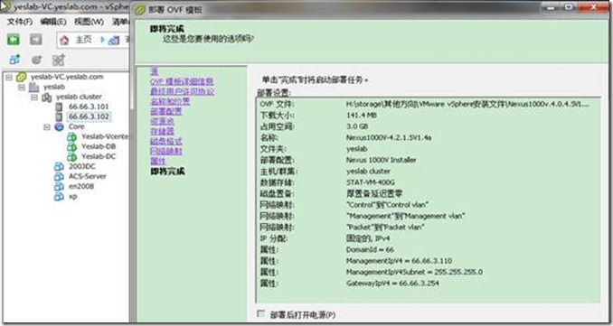
Task: Enable 部署后打开电源 checkbox
Action: pos(260,313)
